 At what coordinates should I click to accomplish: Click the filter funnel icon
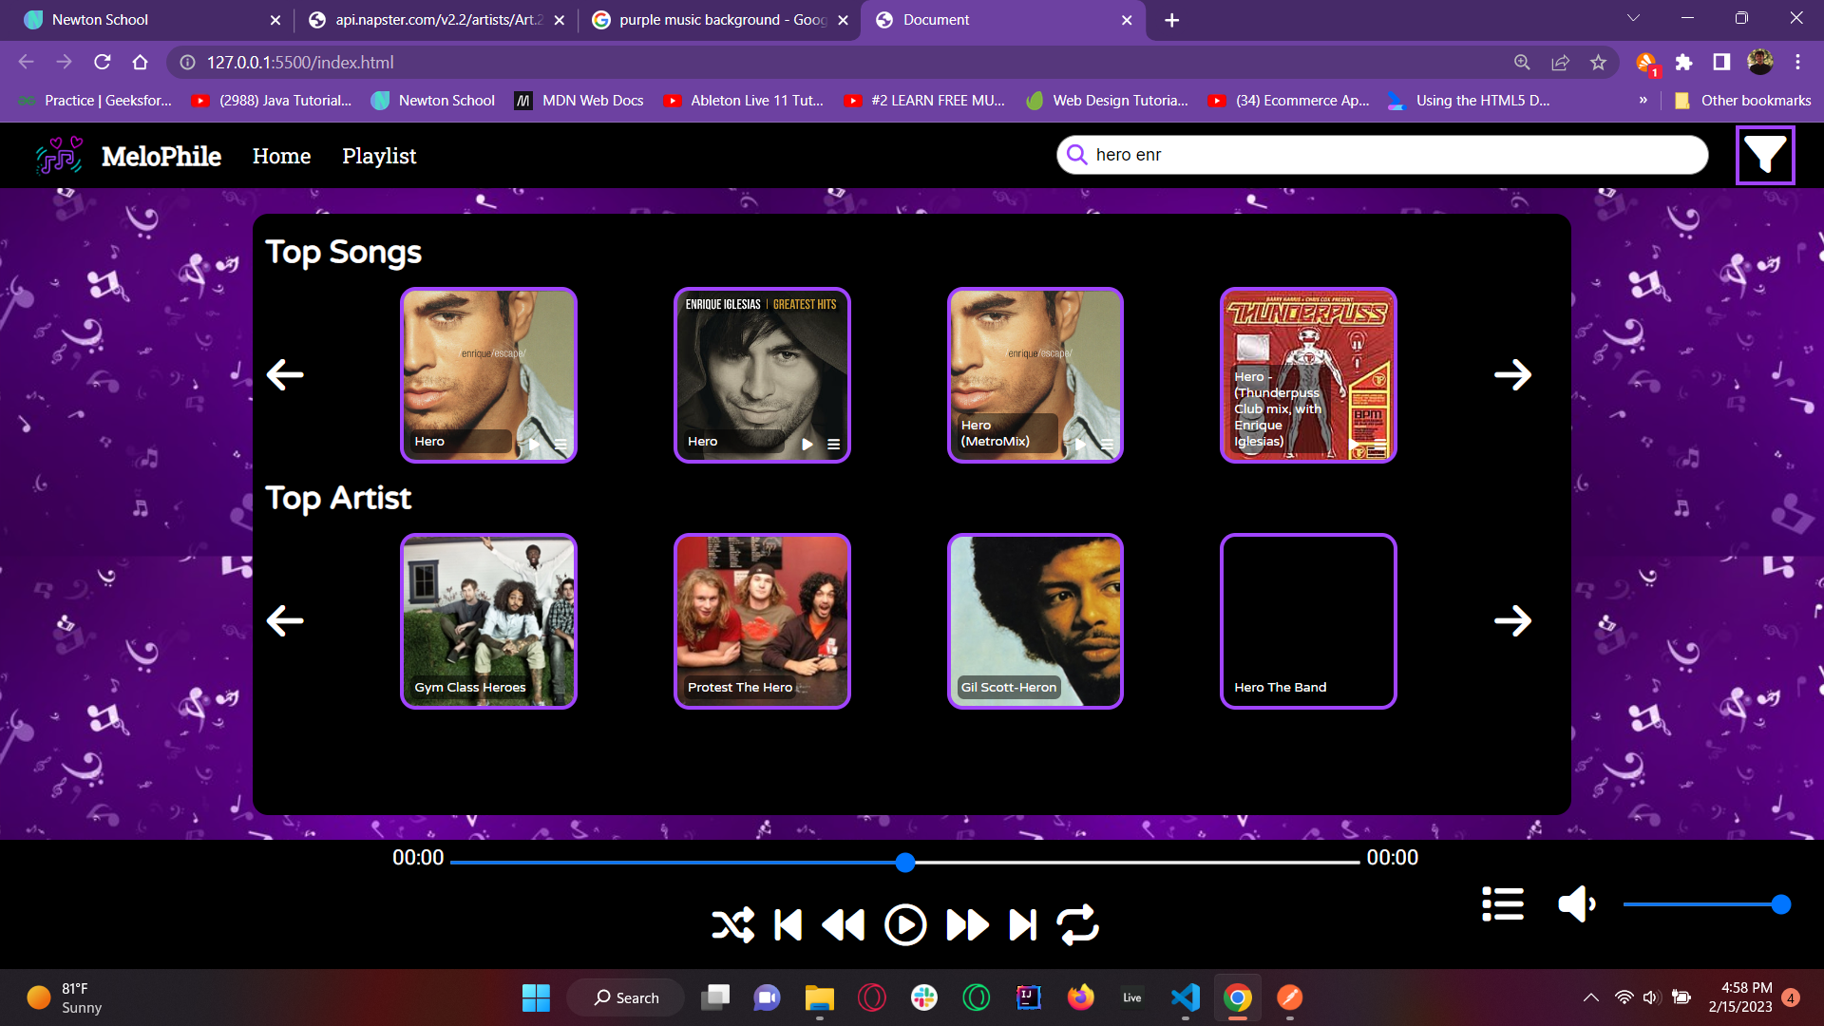1765,155
